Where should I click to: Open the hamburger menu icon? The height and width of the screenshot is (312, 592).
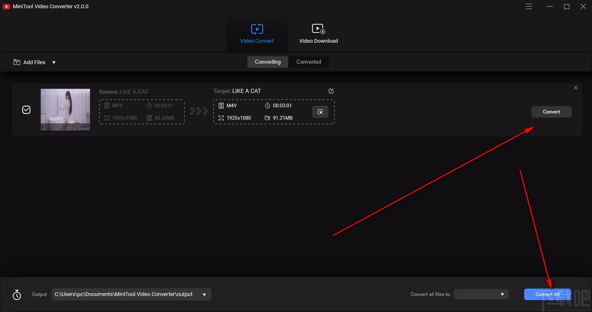[x=529, y=7]
